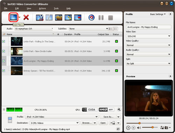Click the Save As... button
Image resolution: width=175 pixels, height=133 pixels.
pyautogui.click(x=108, y=117)
